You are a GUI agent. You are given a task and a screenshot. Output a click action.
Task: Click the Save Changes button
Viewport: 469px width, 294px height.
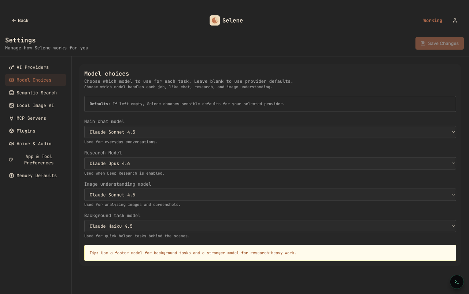(x=439, y=43)
